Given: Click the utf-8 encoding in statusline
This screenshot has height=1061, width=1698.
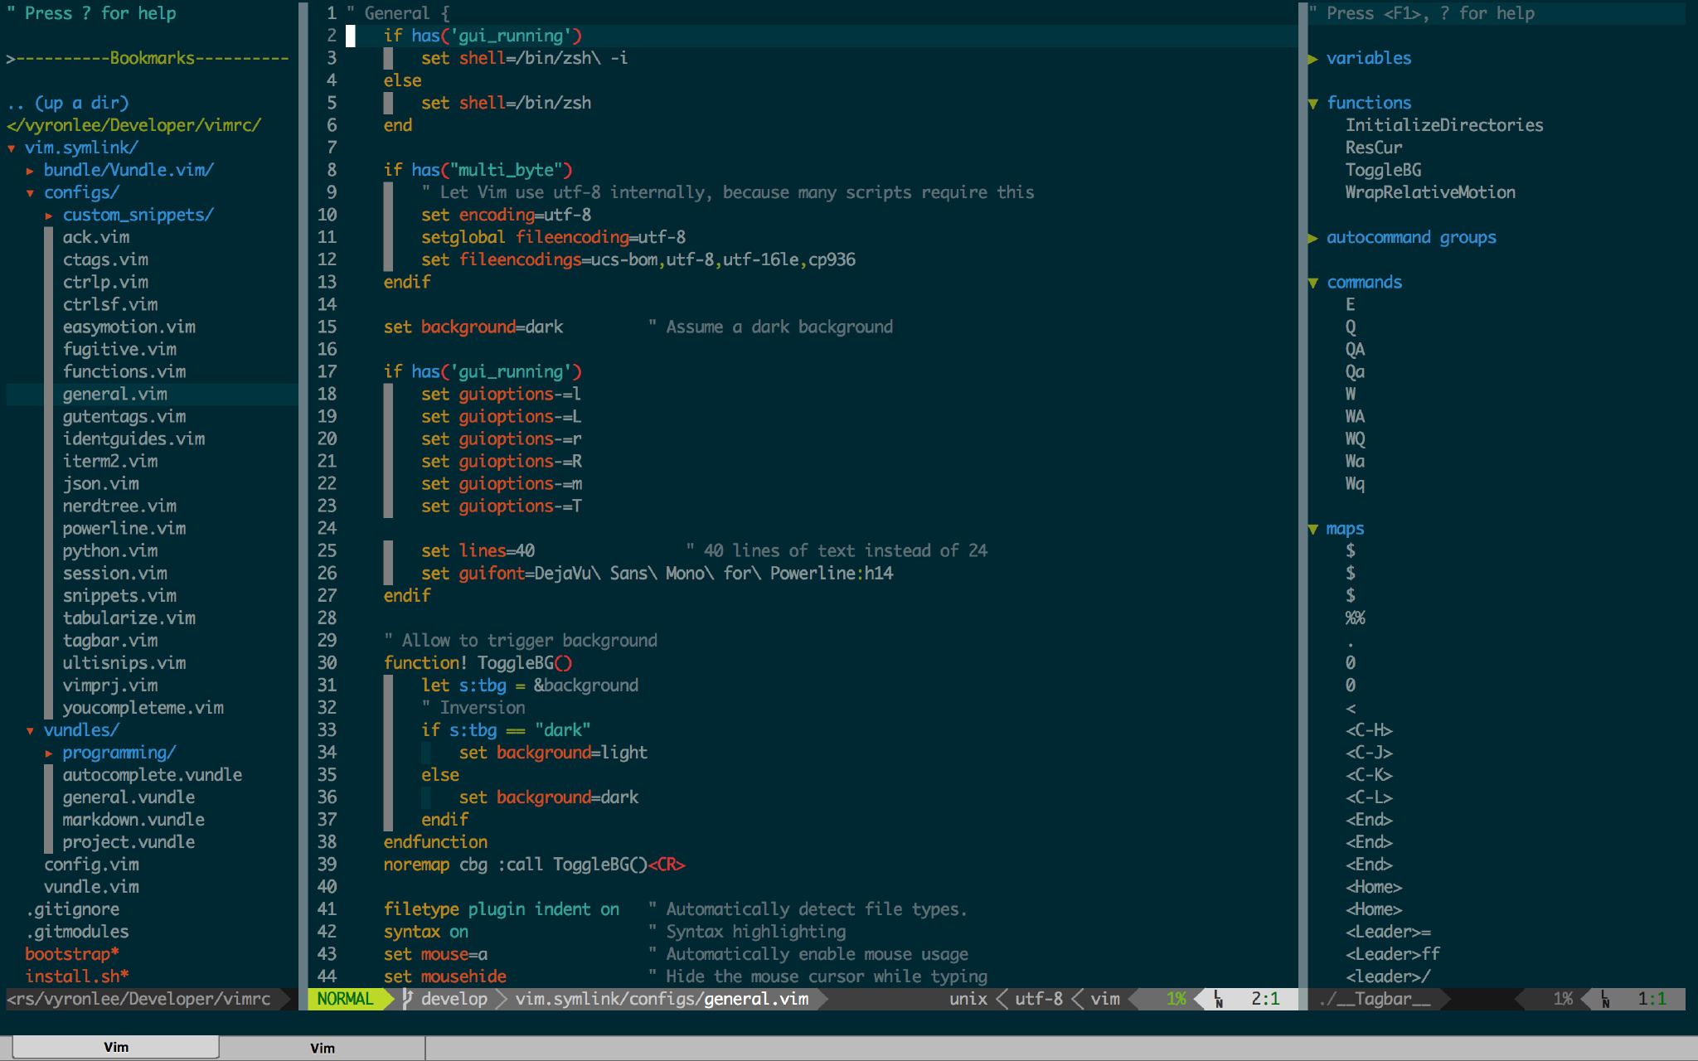Looking at the screenshot, I should coord(1039,999).
